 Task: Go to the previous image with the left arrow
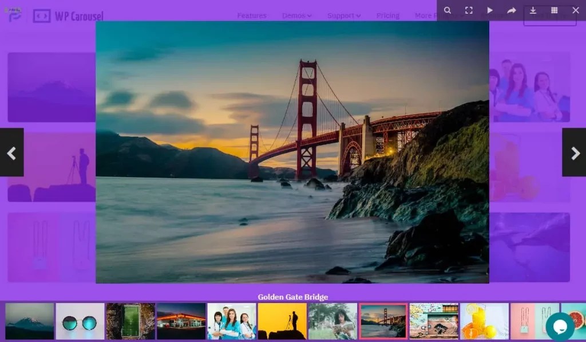(x=11, y=153)
